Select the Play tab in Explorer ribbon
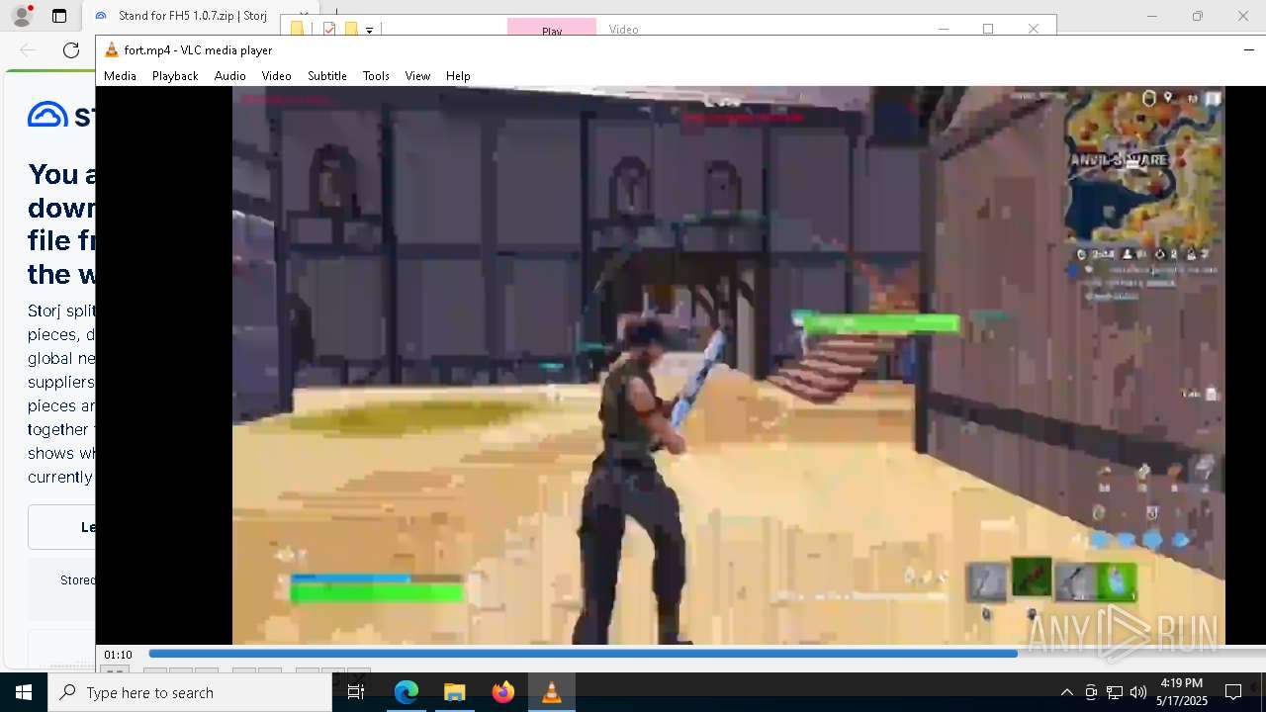1266x712 pixels. [552, 29]
